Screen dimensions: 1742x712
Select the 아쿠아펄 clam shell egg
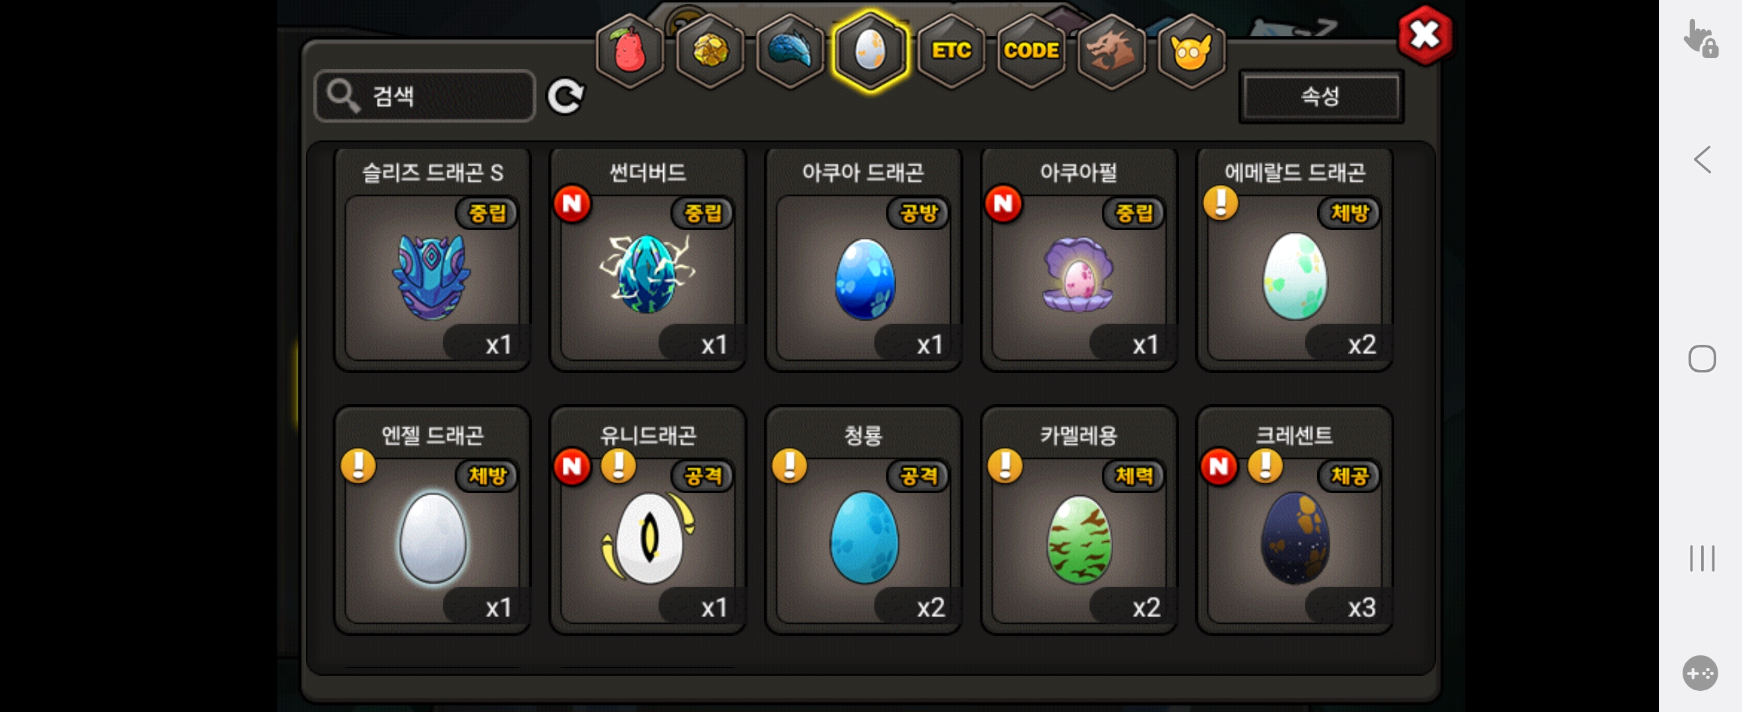(1079, 260)
